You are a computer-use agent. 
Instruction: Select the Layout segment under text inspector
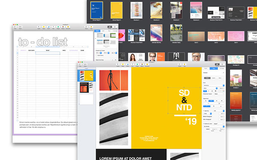214,78
